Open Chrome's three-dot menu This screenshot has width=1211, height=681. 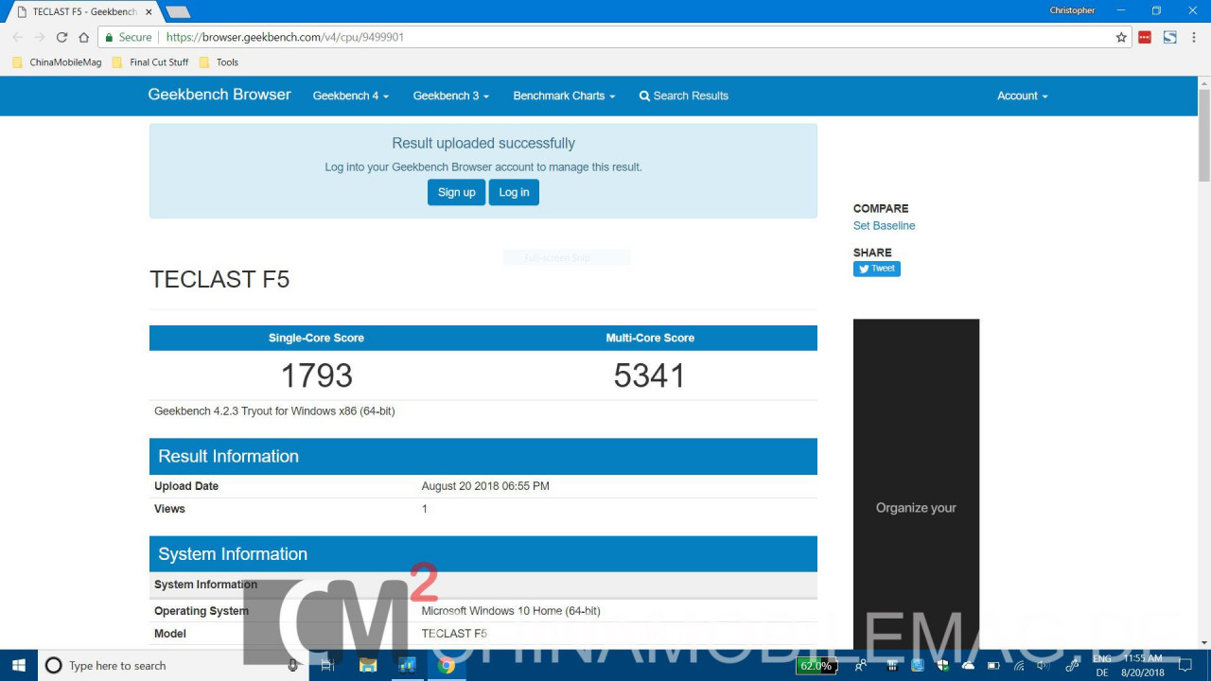[1195, 38]
